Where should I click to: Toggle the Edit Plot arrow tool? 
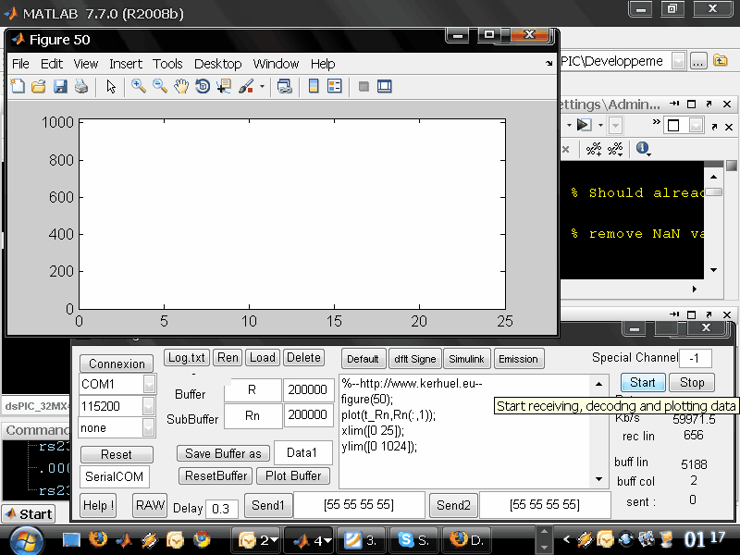111,86
